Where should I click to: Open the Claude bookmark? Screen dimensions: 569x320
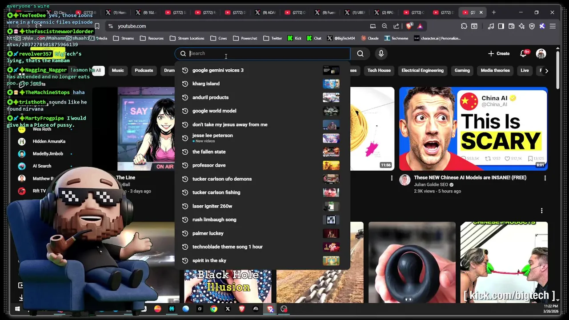tap(369, 38)
